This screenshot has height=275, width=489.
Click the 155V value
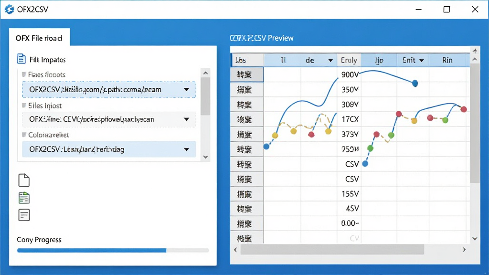tap(350, 194)
